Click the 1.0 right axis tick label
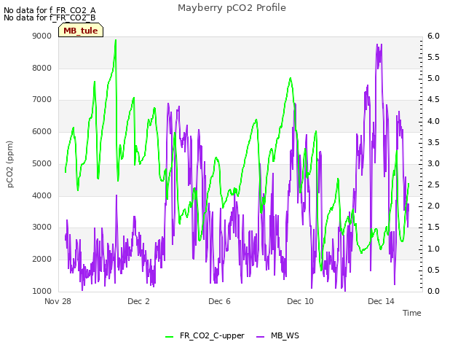 (433, 249)
